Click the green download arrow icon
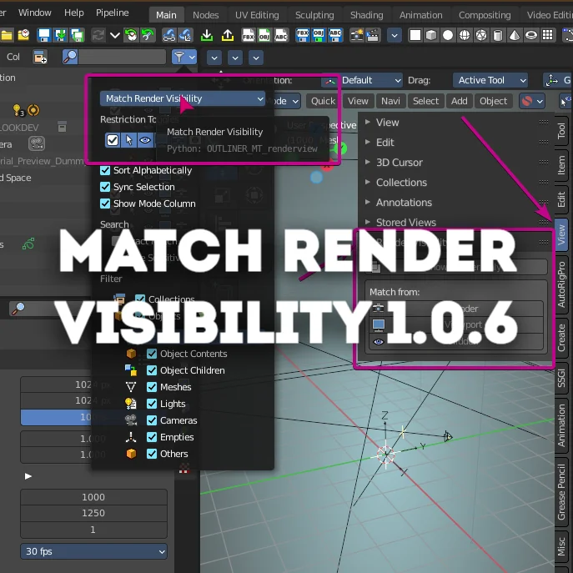 click(x=206, y=35)
